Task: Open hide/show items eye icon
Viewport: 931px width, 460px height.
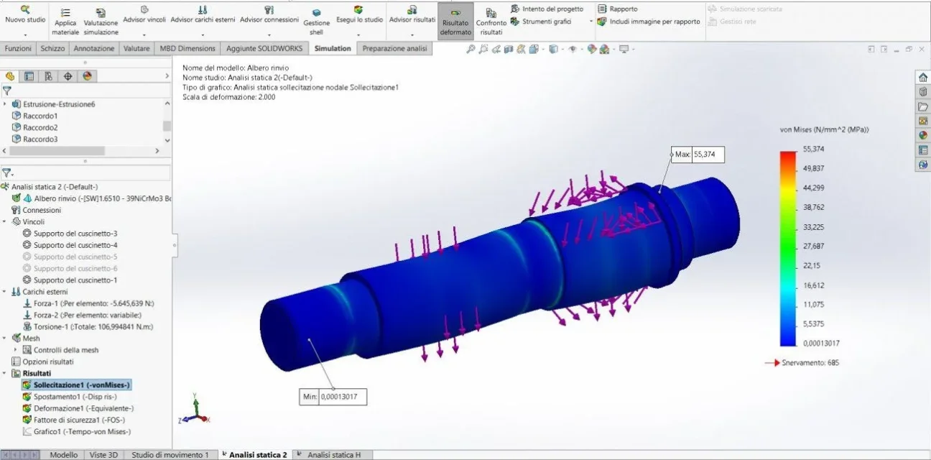Action: click(573, 49)
